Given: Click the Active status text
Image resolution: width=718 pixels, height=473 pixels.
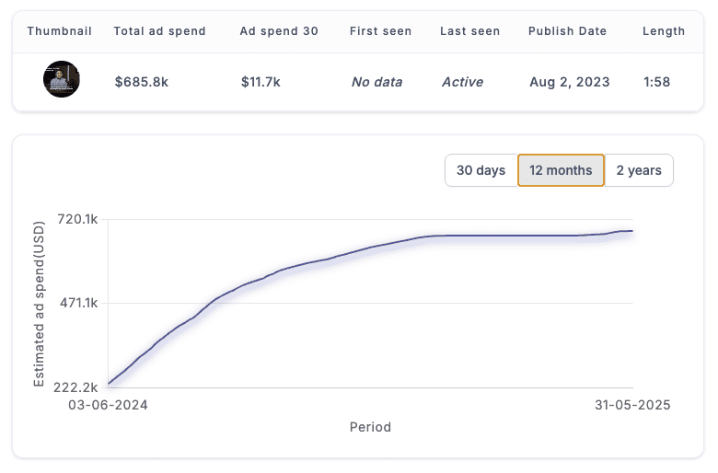Looking at the screenshot, I should click(x=462, y=82).
